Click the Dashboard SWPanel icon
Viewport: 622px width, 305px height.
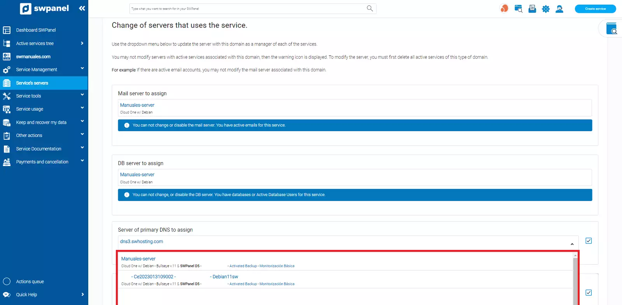coord(7,30)
